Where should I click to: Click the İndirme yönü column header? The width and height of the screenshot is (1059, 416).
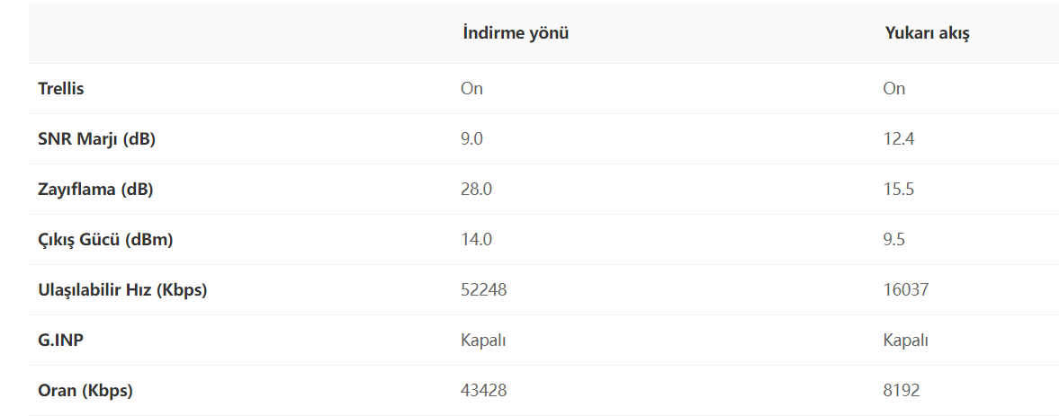[x=515, y=33]
